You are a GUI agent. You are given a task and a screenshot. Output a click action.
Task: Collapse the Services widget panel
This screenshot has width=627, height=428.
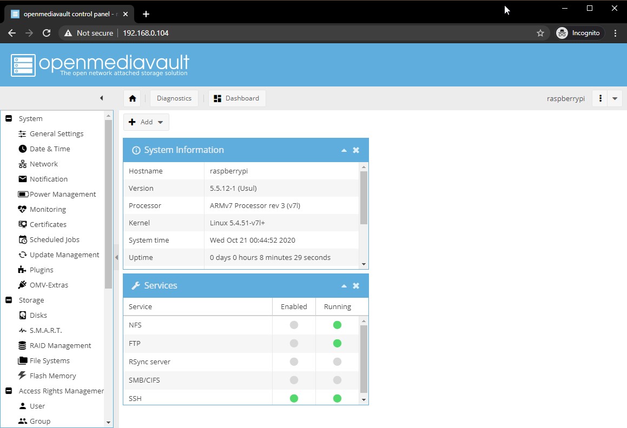click(344, 286)
